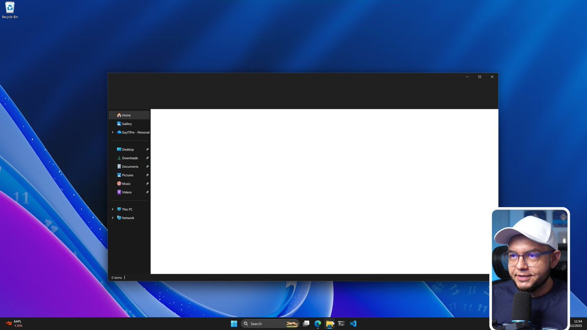Launch Microsoft Edge from the taskbar

[x=317, y=324]
